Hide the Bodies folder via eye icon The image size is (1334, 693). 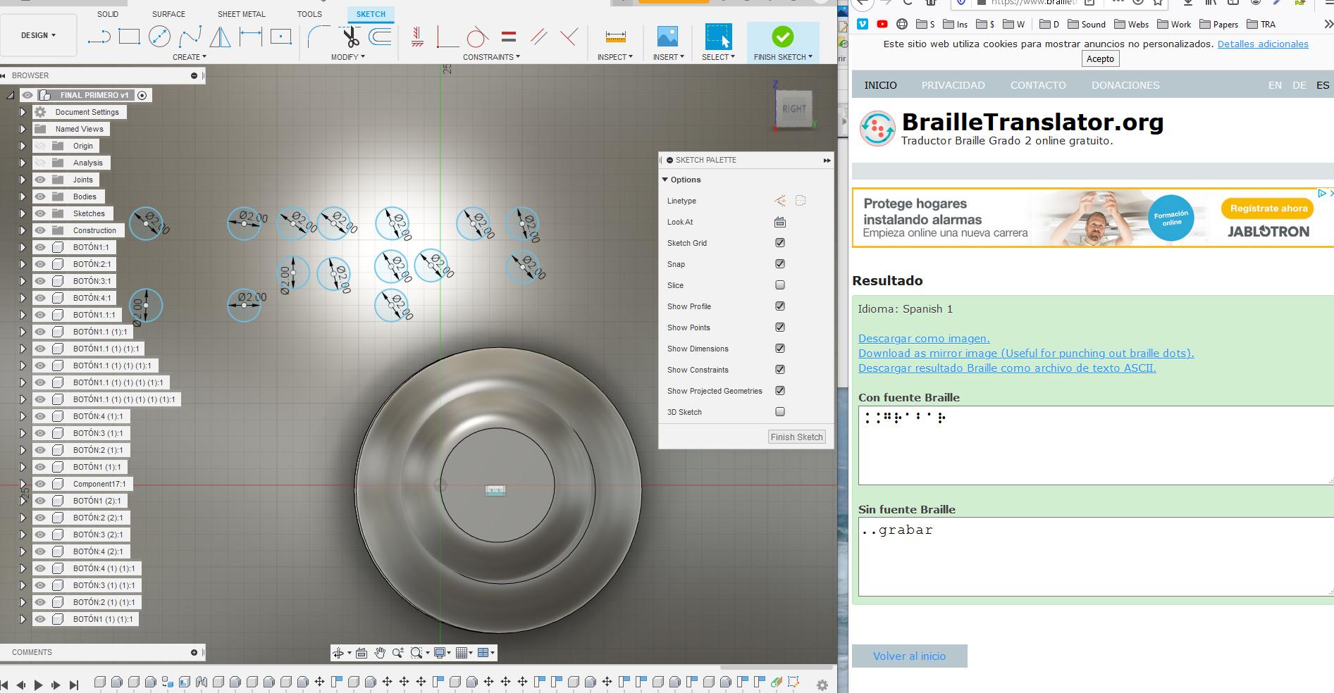(x=40, y=196)
